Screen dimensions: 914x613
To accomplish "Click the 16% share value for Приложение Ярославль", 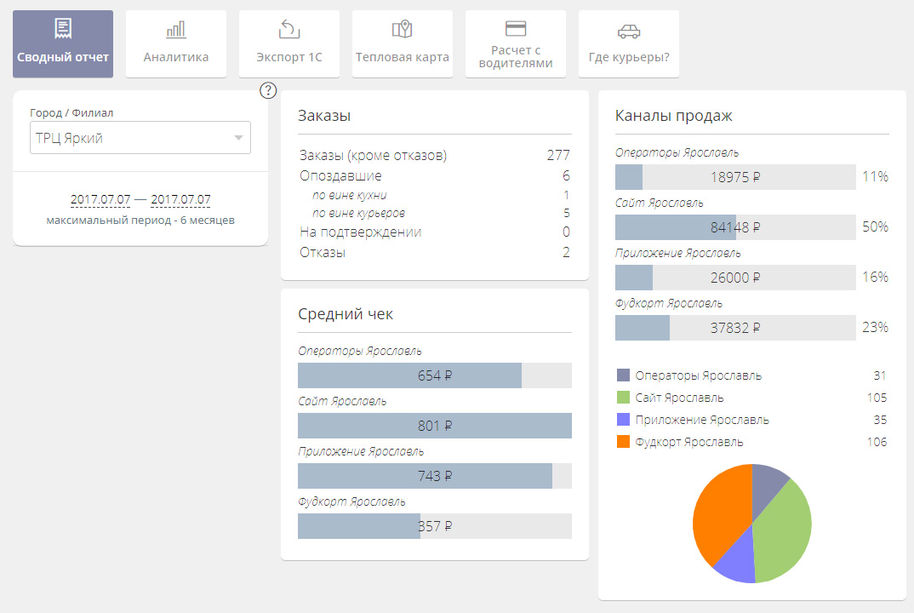I will (x=876, y=277).
